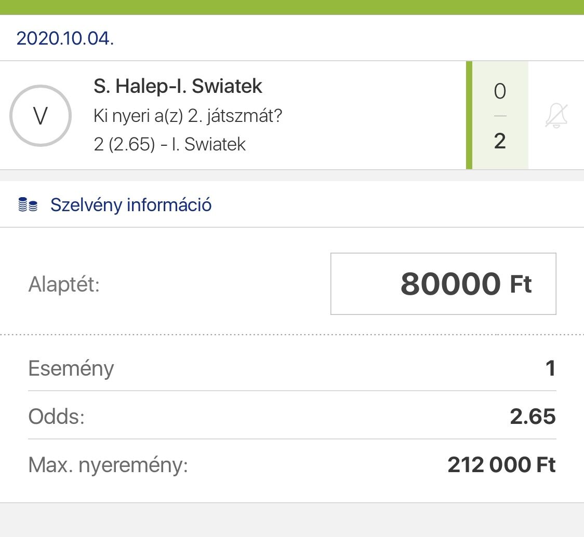This screenshot has width=584, height=537.
Task: Open the Szelvény információ section header
Action: tap(130, 205)
